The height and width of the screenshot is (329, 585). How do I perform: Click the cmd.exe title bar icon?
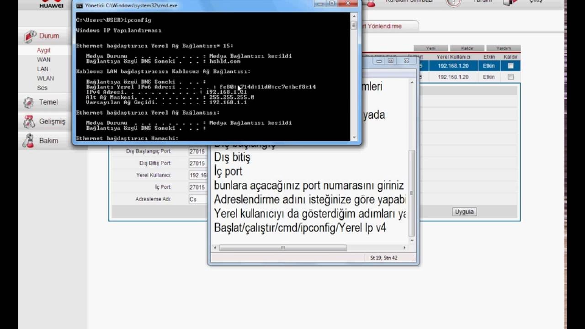[79, 5]
